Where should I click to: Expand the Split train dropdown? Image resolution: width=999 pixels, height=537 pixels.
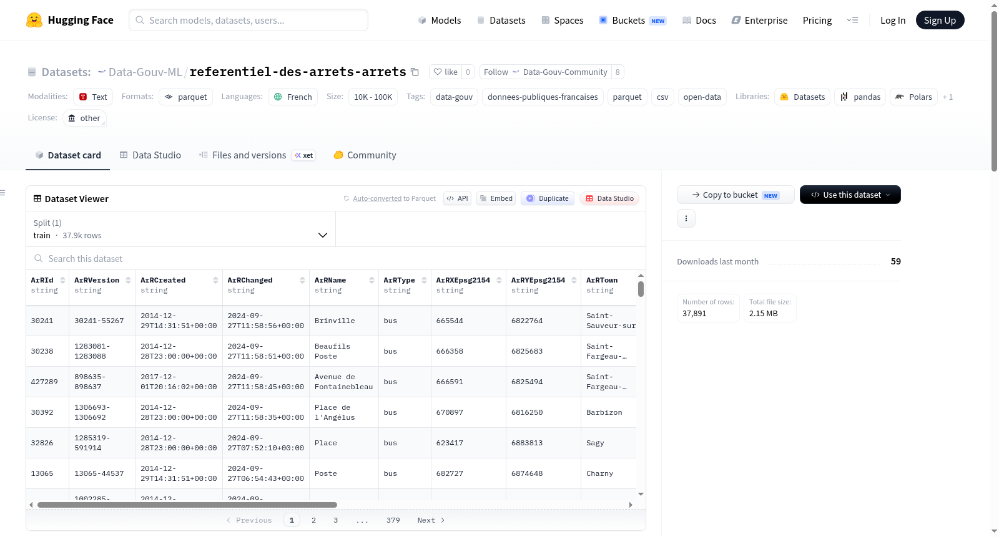click(x=180, y=229)
